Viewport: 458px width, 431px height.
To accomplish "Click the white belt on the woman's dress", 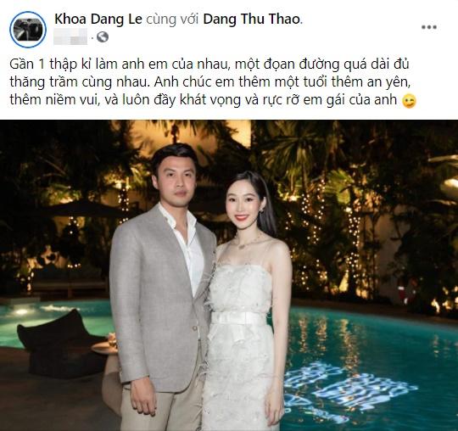I will click(238, 318).
